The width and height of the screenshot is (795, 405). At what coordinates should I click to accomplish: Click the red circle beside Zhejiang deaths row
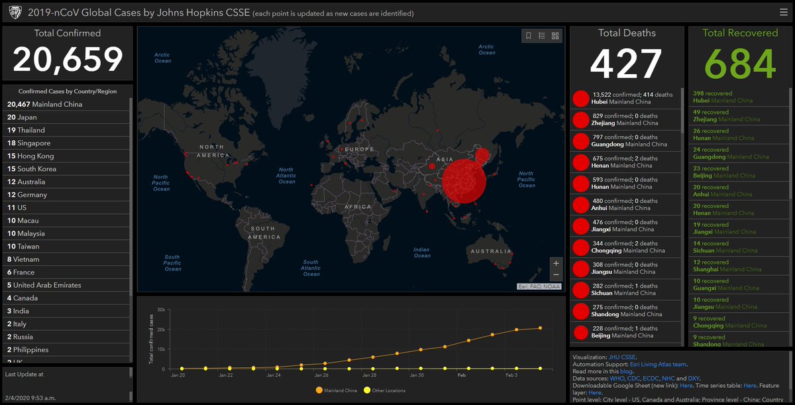tap(581, 119)
